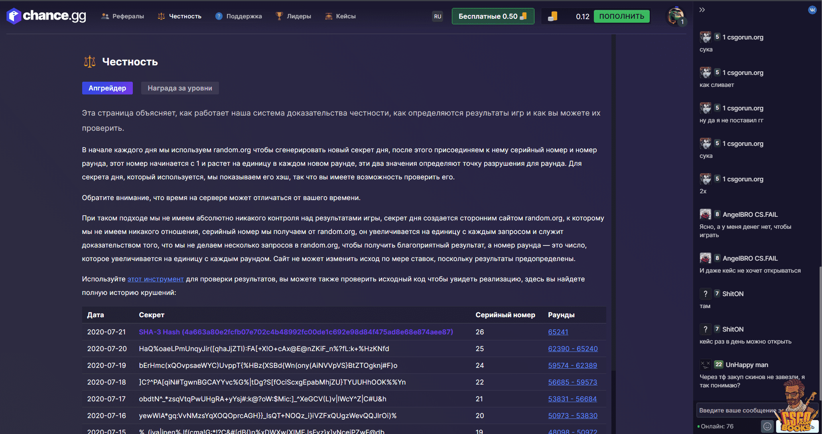Open the Поддержка menu item
The image size is (822, 434).
239,16
